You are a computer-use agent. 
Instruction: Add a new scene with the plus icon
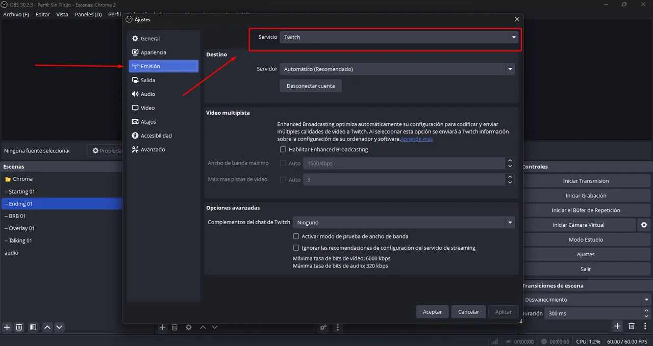click(x=7, y=327)
